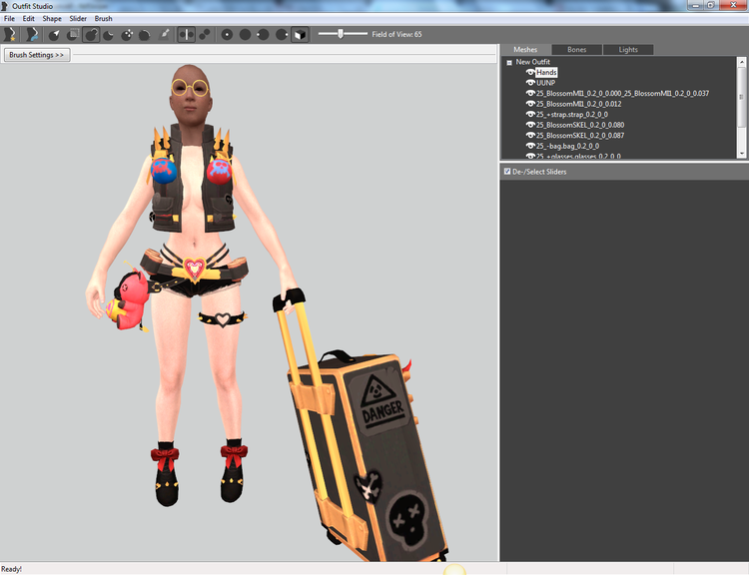Toggle eye icon for 25_-bag.bag_0.2_0_0
The height and width of the screenshot is (575, 749).
click(x=530, y=146)
